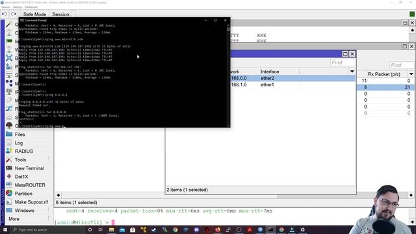Click the Command Prompt vertical scrollbar thumb
The width and height of the screenshot is (416, 234).
(228, 29)
